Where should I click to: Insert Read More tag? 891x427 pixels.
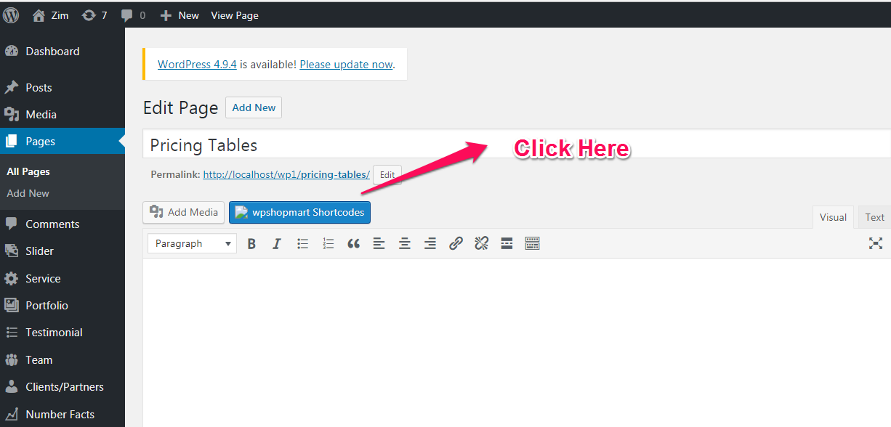tap(507, 244)
